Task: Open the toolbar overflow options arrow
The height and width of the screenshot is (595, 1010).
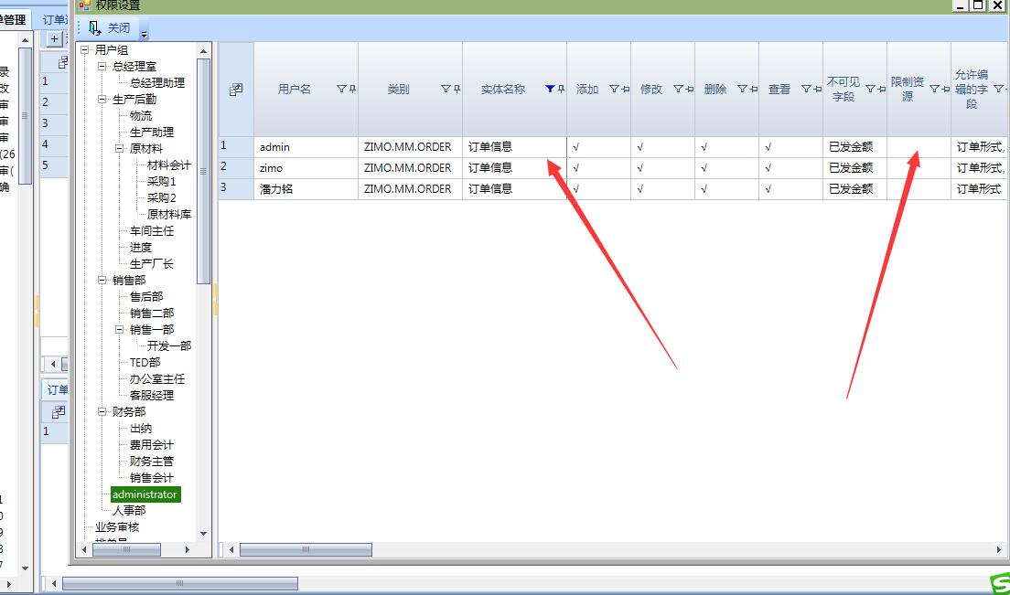Action: [144, 34]
